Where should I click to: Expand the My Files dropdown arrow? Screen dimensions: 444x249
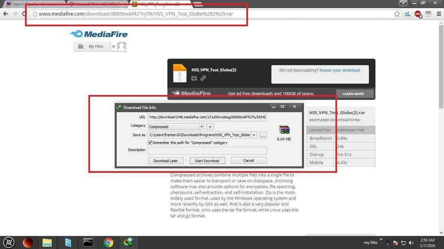click(x=113, y=47)
